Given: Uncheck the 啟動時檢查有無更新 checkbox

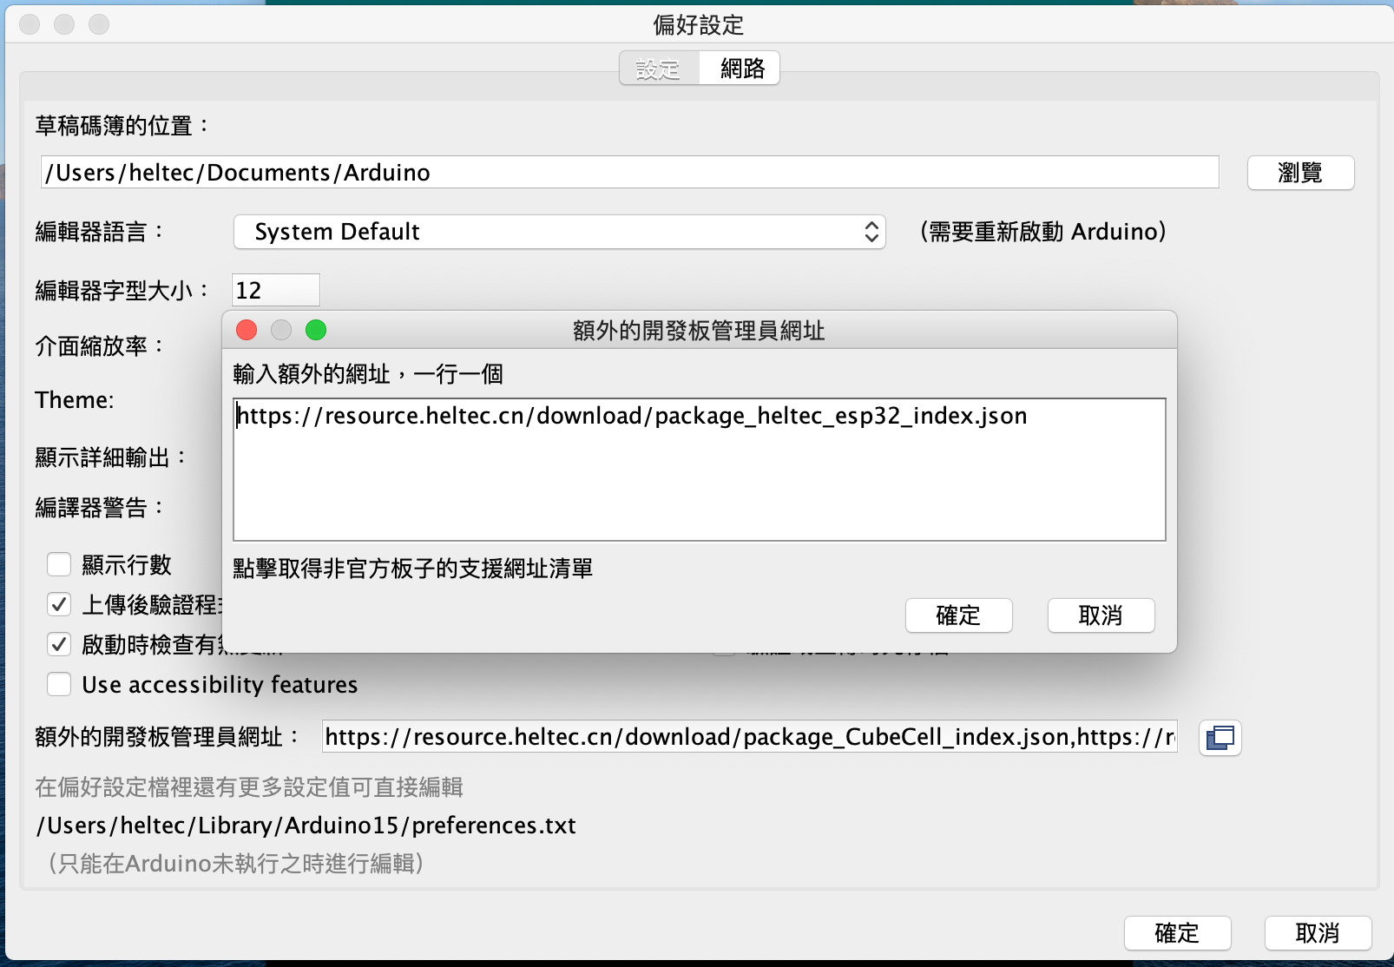Looking at the screenshot, I should (59, 644).
